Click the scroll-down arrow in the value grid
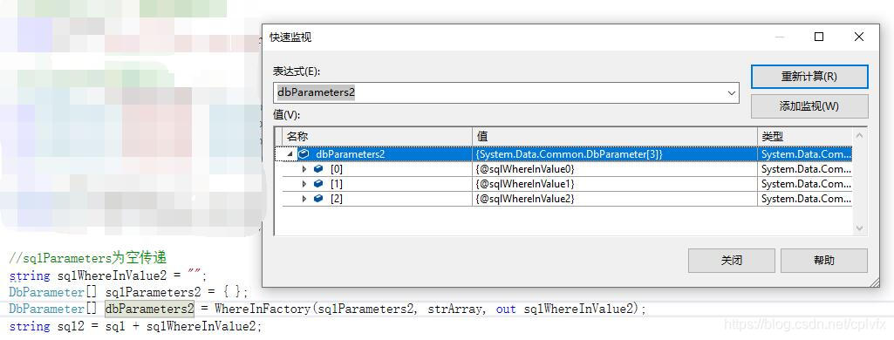Screen dimensions: 894x340 860,228
